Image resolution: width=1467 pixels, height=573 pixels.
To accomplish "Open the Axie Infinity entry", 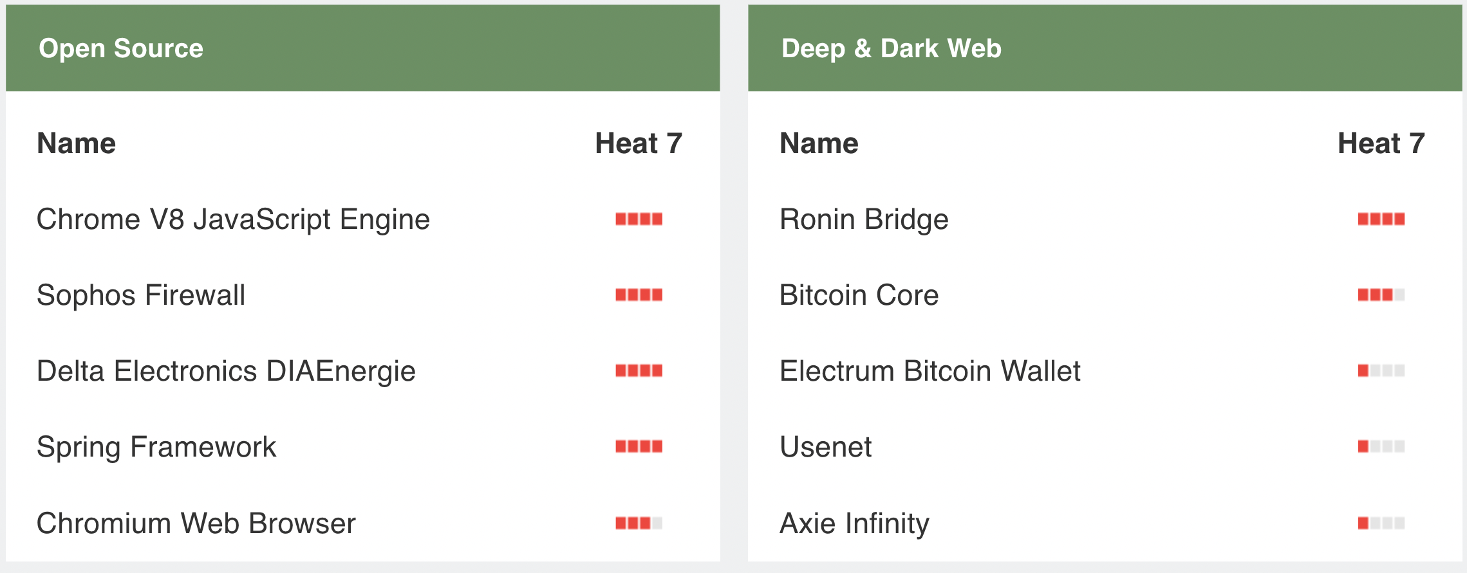I will point(854,523).
